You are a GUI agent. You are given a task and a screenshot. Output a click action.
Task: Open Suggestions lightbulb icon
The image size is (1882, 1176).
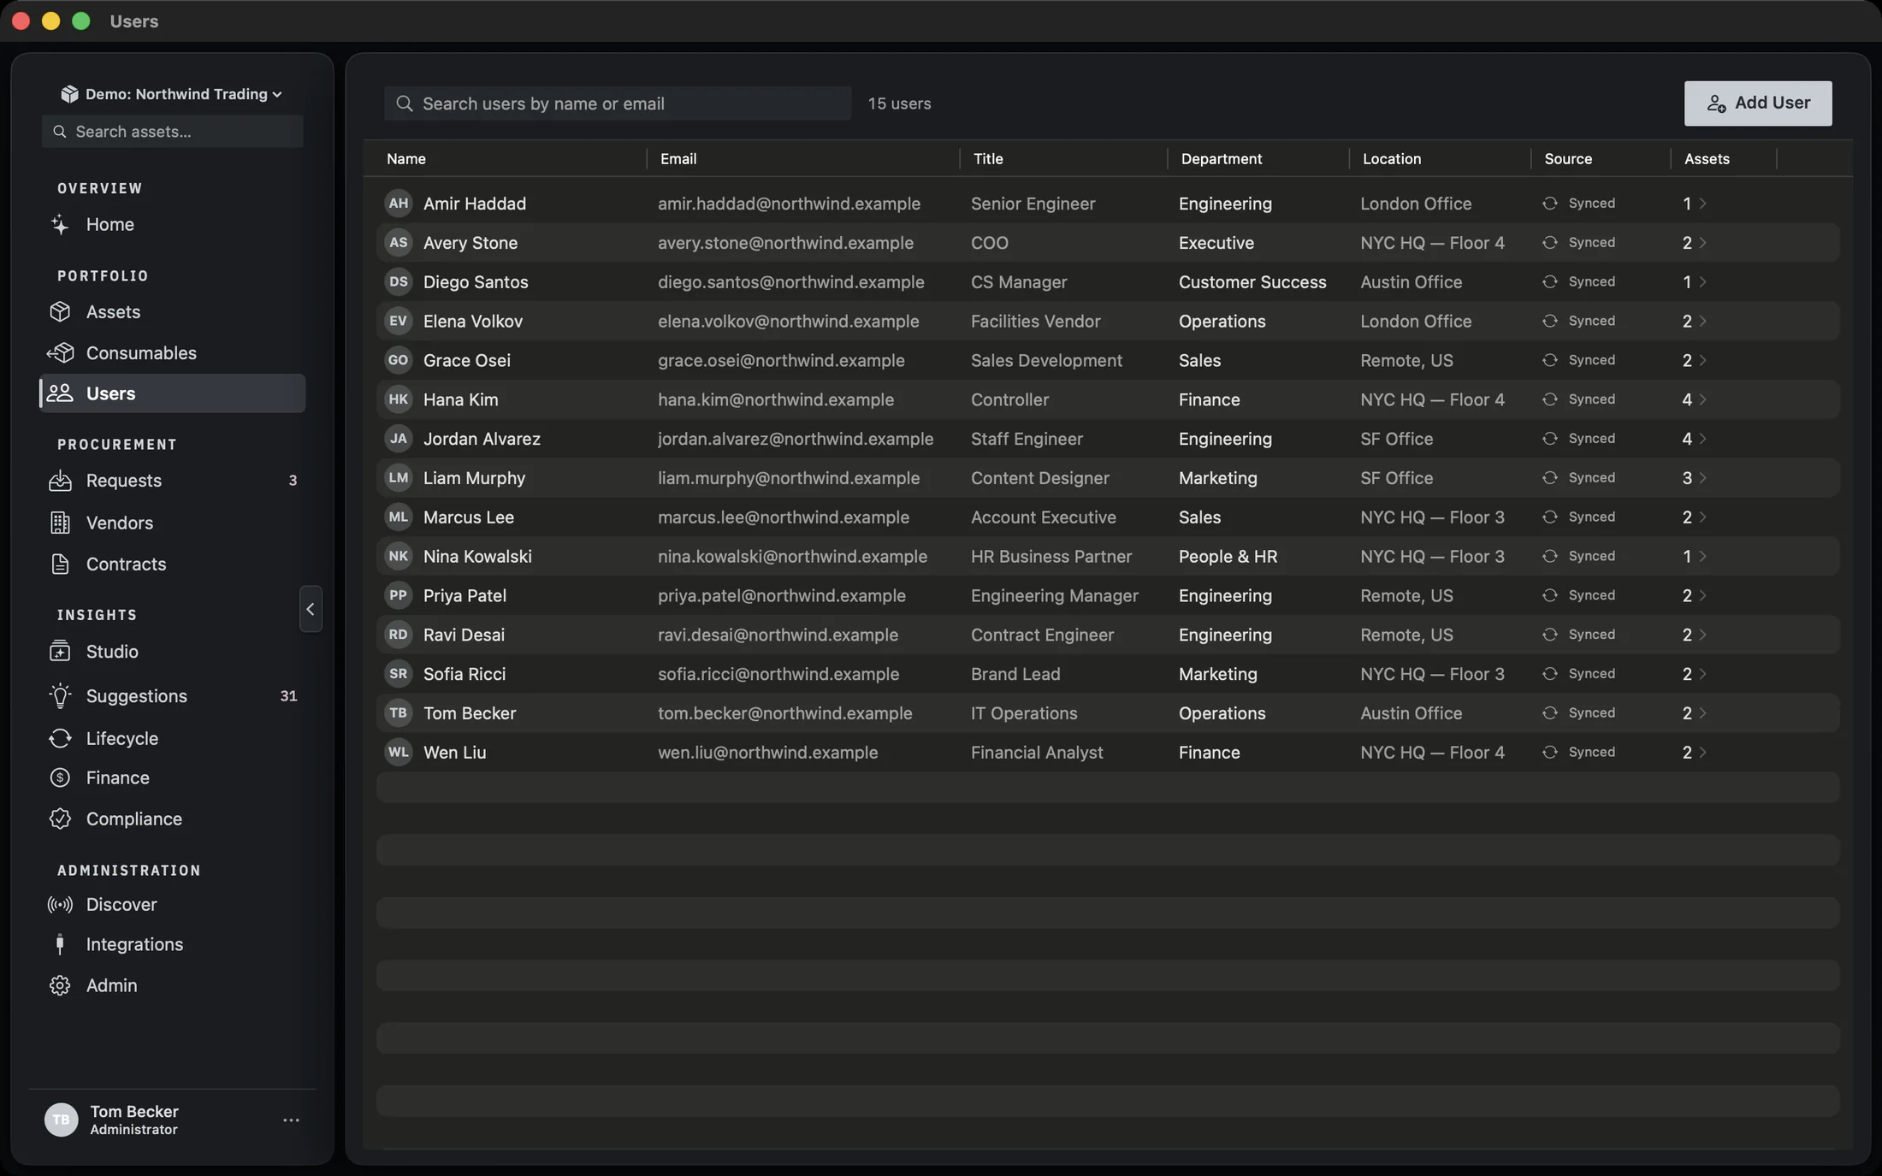[x=60, y=696]
